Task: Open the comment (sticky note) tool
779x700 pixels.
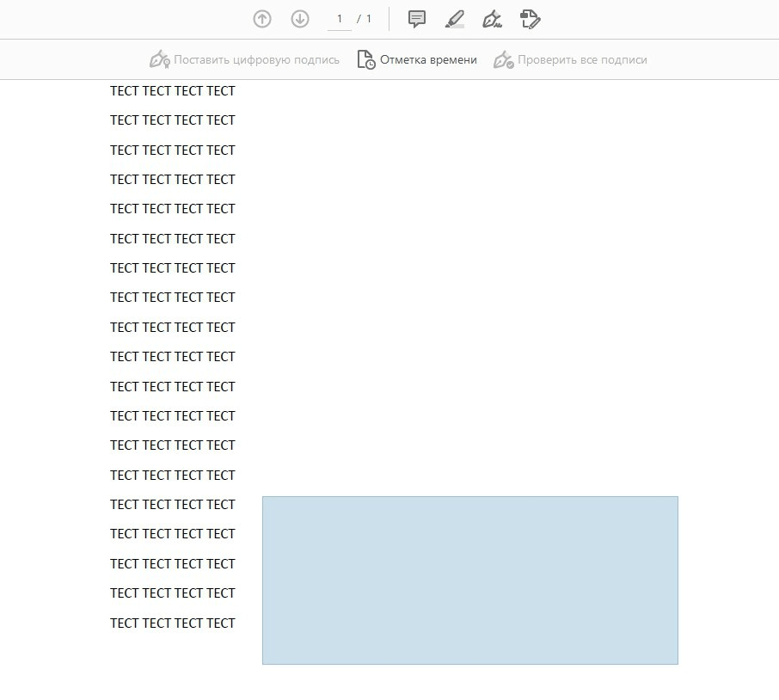Action: click(x=416, y=20)
